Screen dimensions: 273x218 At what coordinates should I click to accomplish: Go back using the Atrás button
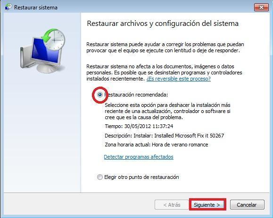pos(172,205)
